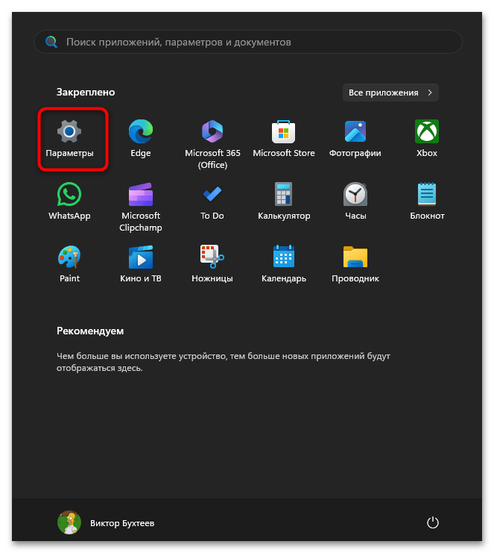494x553 pixels.
Task: Click the power button icon
Action: [x=433, y=522]
